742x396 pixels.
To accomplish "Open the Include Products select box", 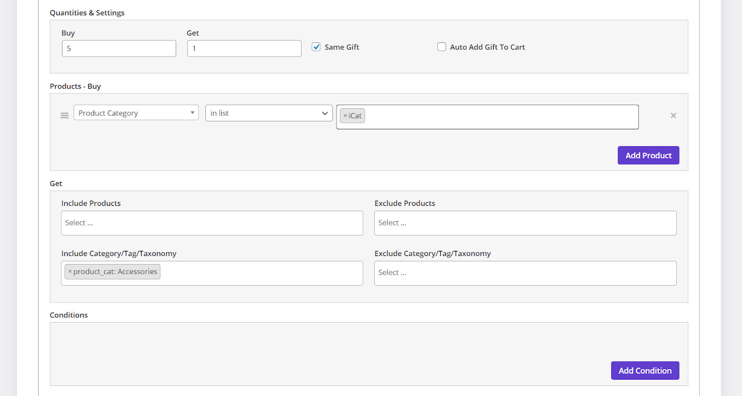I will coord(212,223).
